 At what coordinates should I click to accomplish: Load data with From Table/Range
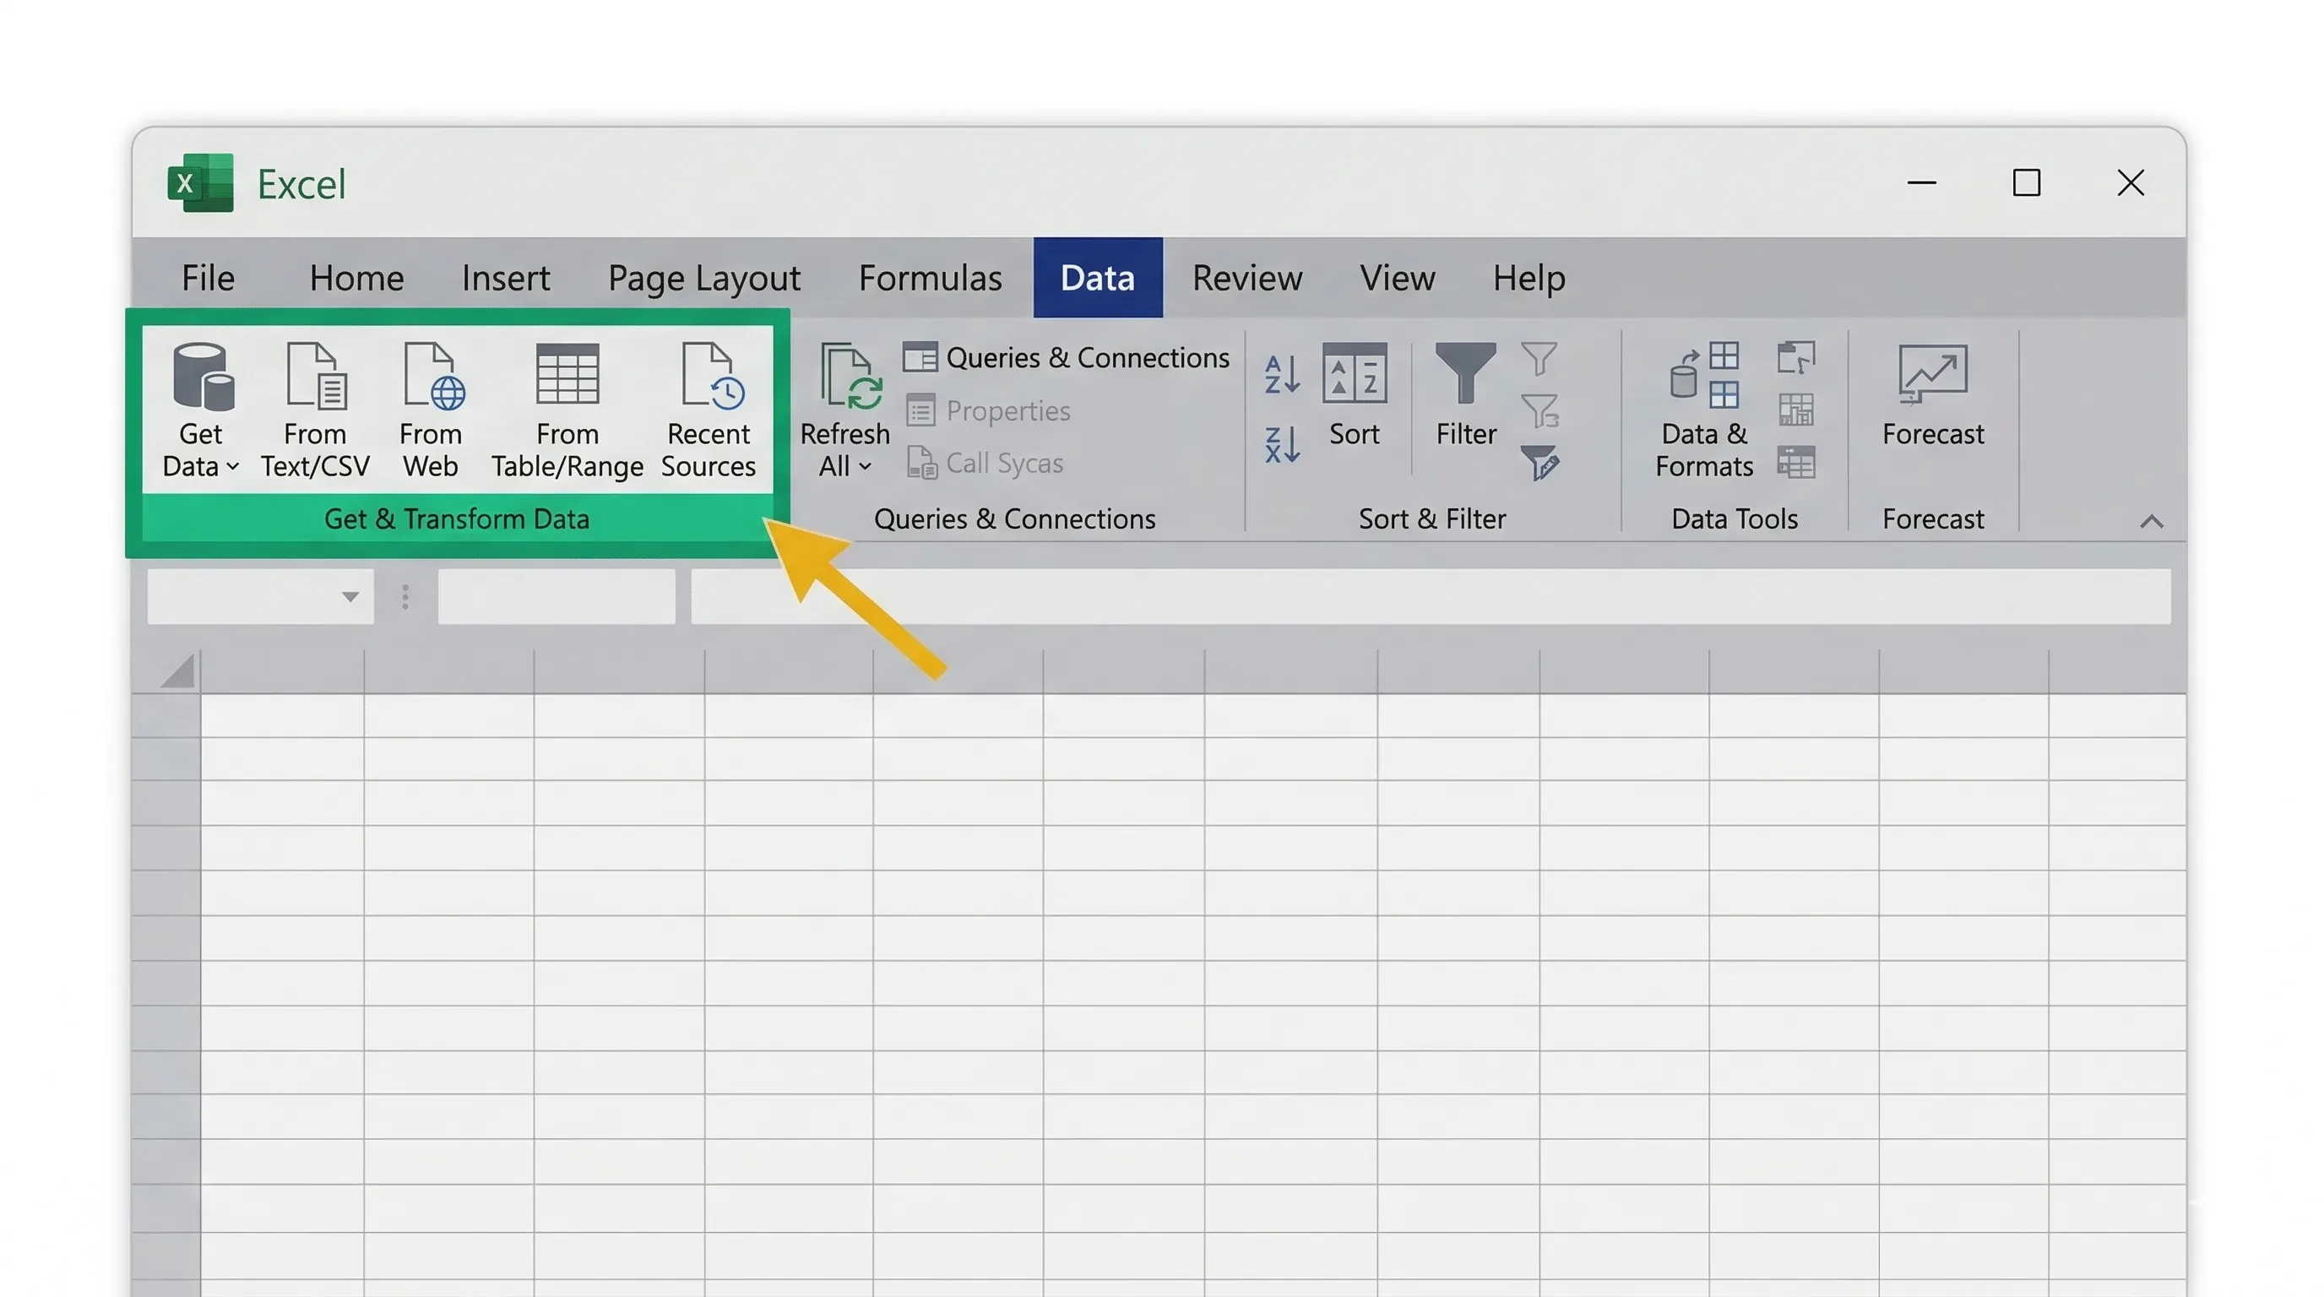[x=567, y=408]
